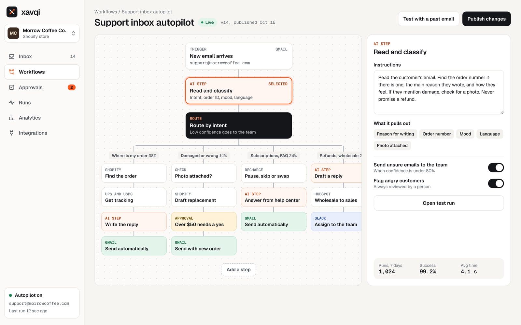This screenshot has width=521, height=325.
Task: Open the Inbox section
Action: (x=42, y=57)
